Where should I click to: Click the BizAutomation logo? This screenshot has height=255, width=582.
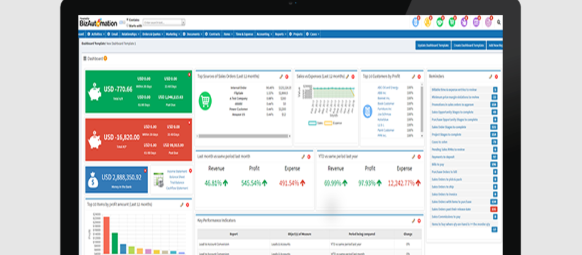click(98, 23)
